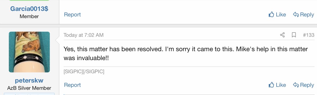
Task: Click the green banner above Garcia0013$
Action: [x=29, y=0]
